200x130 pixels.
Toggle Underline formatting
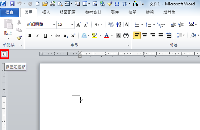point(45,36)
